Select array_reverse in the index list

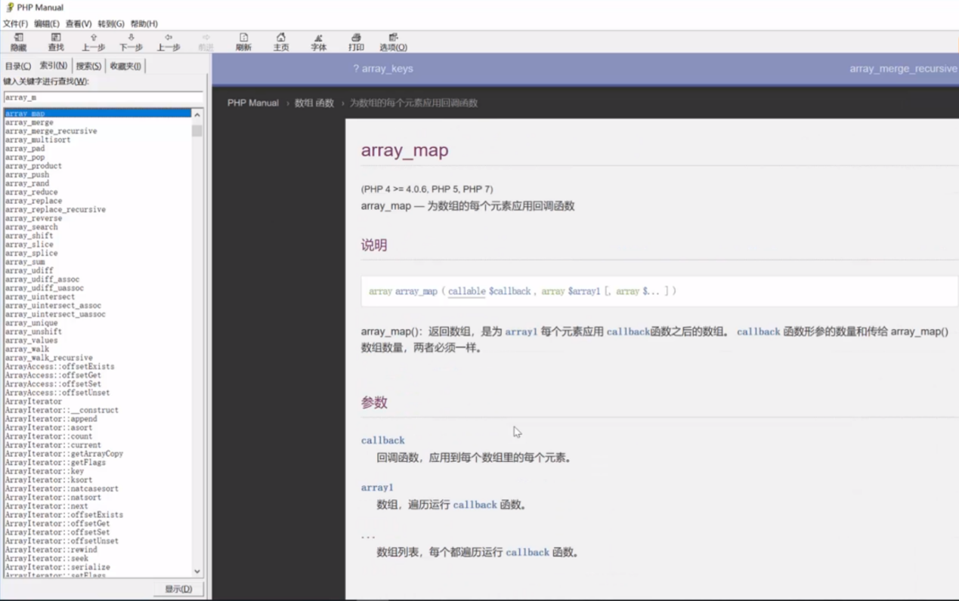[x=34, y=219]
